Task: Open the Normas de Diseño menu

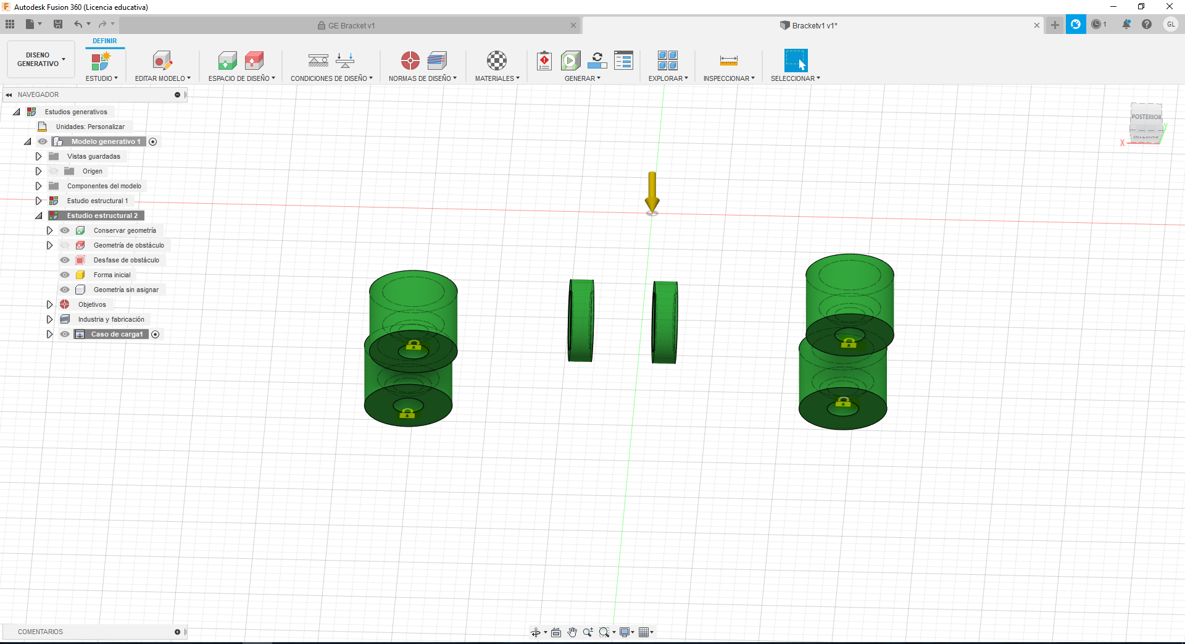Action: [x=422, y=78]
